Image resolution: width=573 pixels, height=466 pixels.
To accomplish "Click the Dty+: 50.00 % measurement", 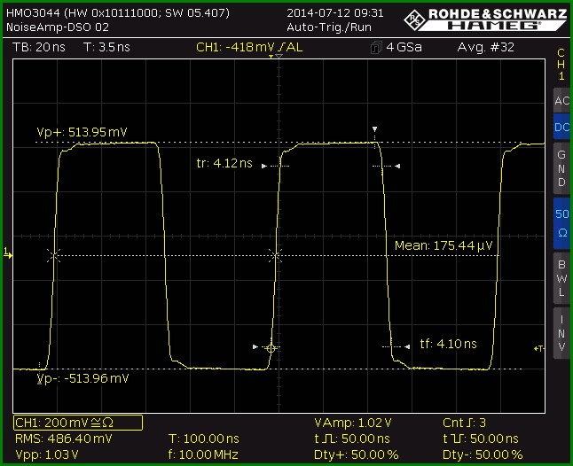I will pyautogui.click(x=356, y=454).
